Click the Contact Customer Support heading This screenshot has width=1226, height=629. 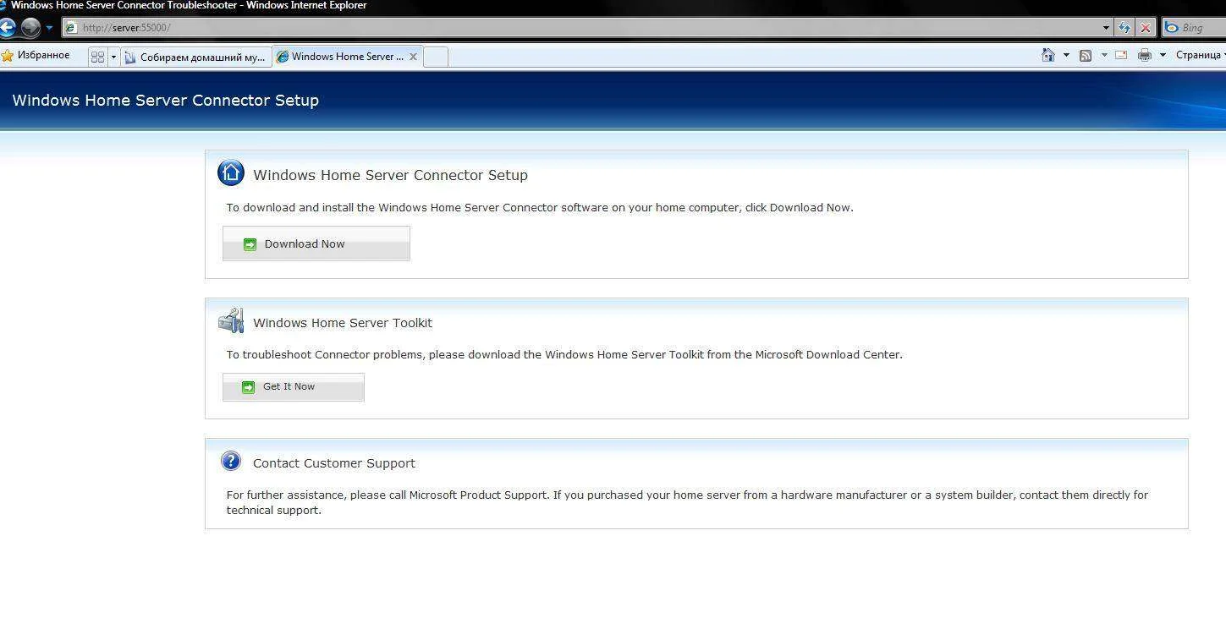coord(334,463)
